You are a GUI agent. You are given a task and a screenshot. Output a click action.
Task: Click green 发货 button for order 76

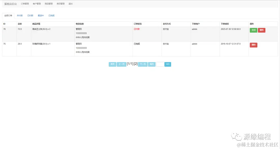pyautogui.click(x=254, y=30)
